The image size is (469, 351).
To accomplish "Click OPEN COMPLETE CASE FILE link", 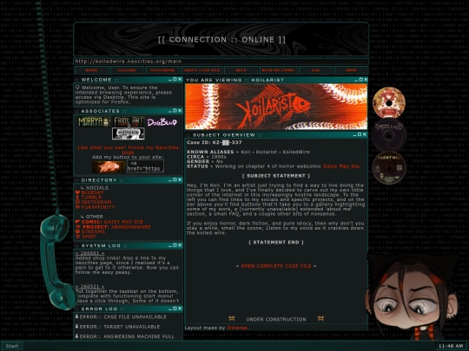I will pyautogui.click(x=276, y=266).
